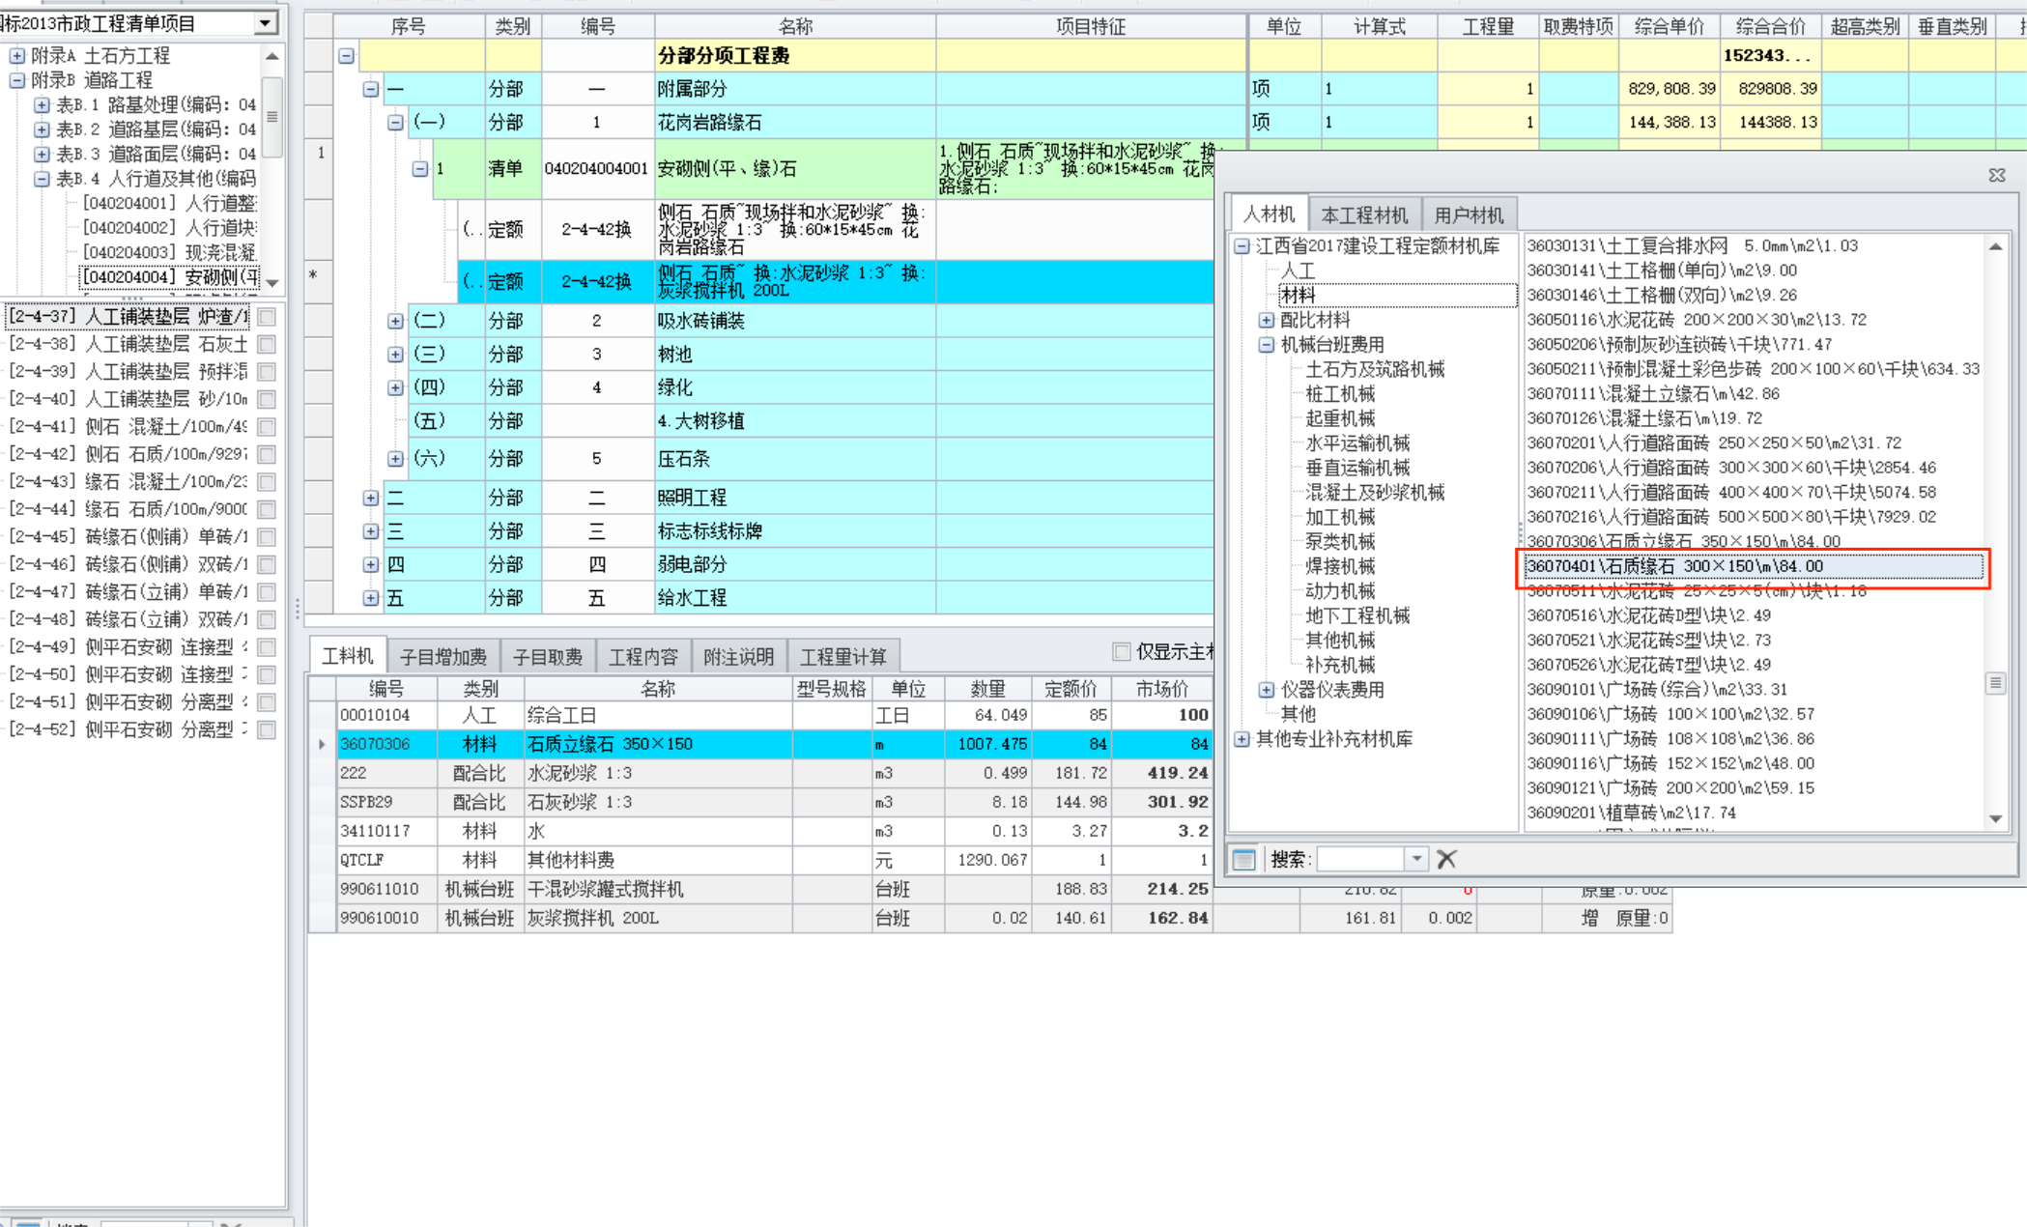The width and height of the screenshot is (2027, 1227).
Task: Open the 工程内容 tab
Action: [x=643, y=657]
